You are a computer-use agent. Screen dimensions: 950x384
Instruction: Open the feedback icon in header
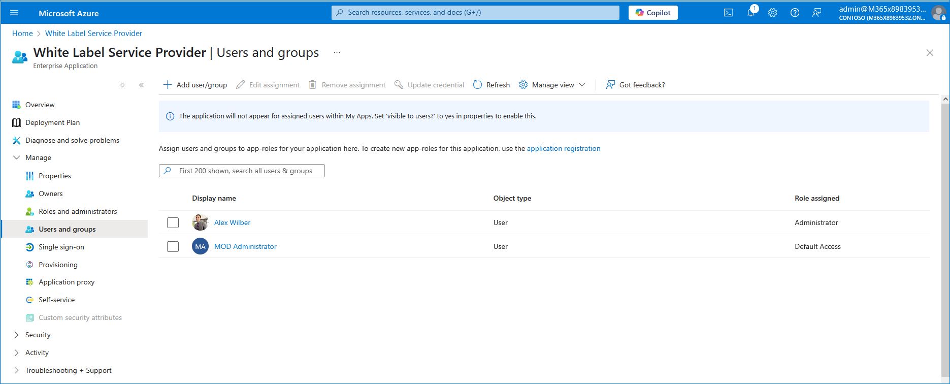click(x=816, y=13)
